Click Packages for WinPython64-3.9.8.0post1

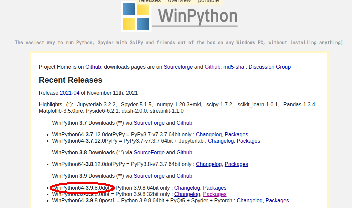(x=277, y=200)
